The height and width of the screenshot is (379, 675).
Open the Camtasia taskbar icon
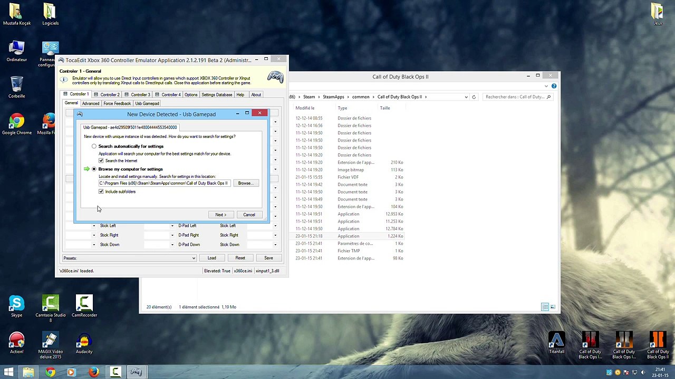[115, 373]
